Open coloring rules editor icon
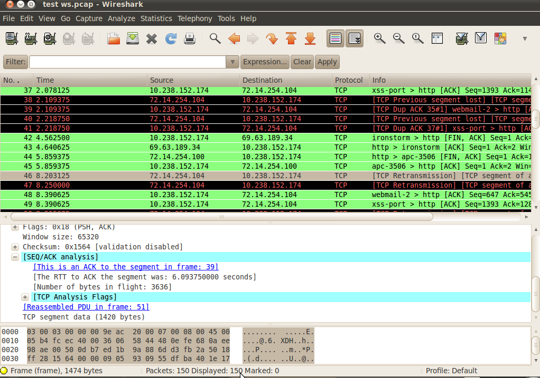This screenshot has height=378, width=540. [x=500, y=38]
